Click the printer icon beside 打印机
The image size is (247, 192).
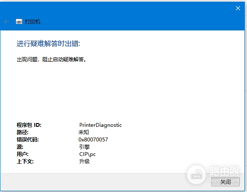pyautogui.click(x=19, y=21)
